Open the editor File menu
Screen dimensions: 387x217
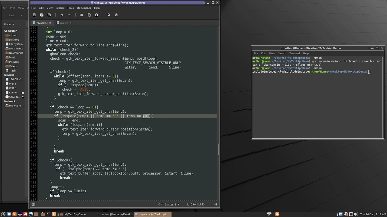click(x=34, y=8)
